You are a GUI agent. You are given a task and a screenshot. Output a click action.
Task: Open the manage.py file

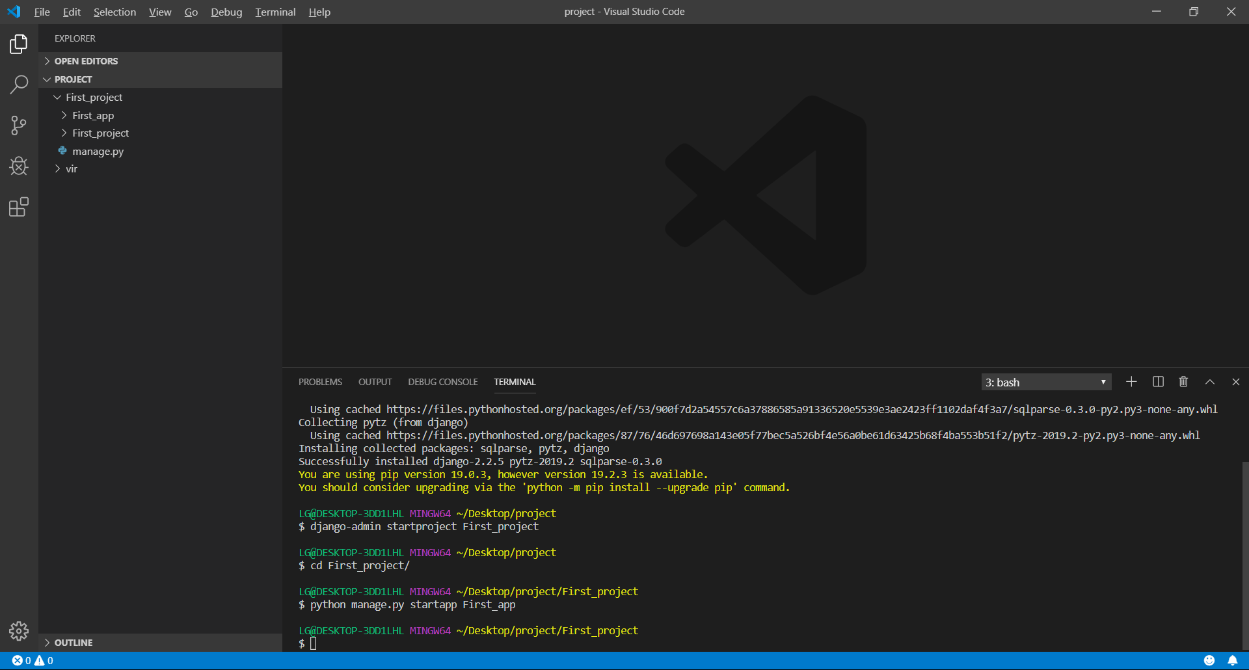(161, 151)
